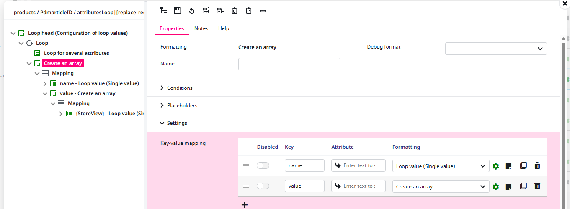Click the clipboard paste (P) icon
570x209 pixels.
(249, 11)
